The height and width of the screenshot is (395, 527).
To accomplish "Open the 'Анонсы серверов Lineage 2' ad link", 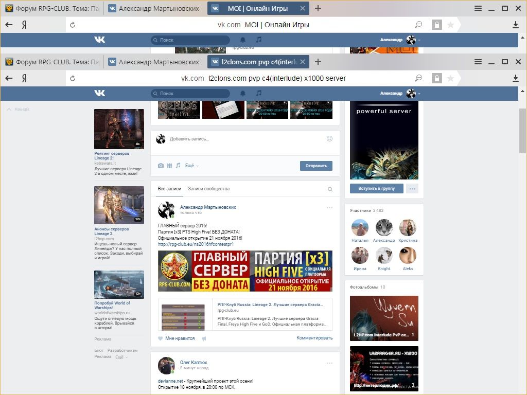I will click(x=112, y=231).
